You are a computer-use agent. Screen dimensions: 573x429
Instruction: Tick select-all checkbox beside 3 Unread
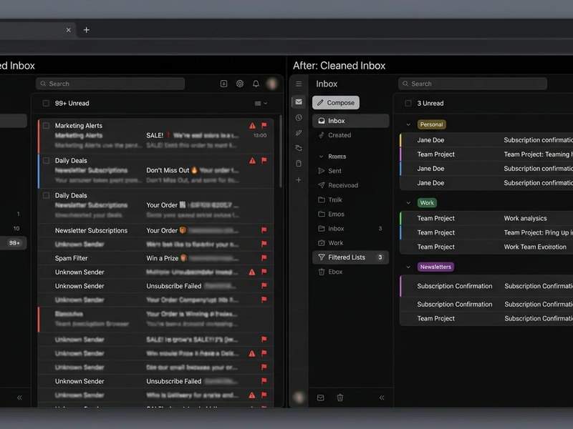(x=408, y=104)
